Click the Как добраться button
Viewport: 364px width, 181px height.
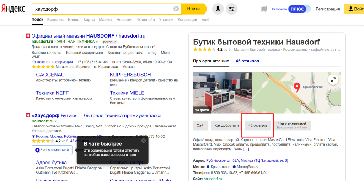(x=226, y=125)
